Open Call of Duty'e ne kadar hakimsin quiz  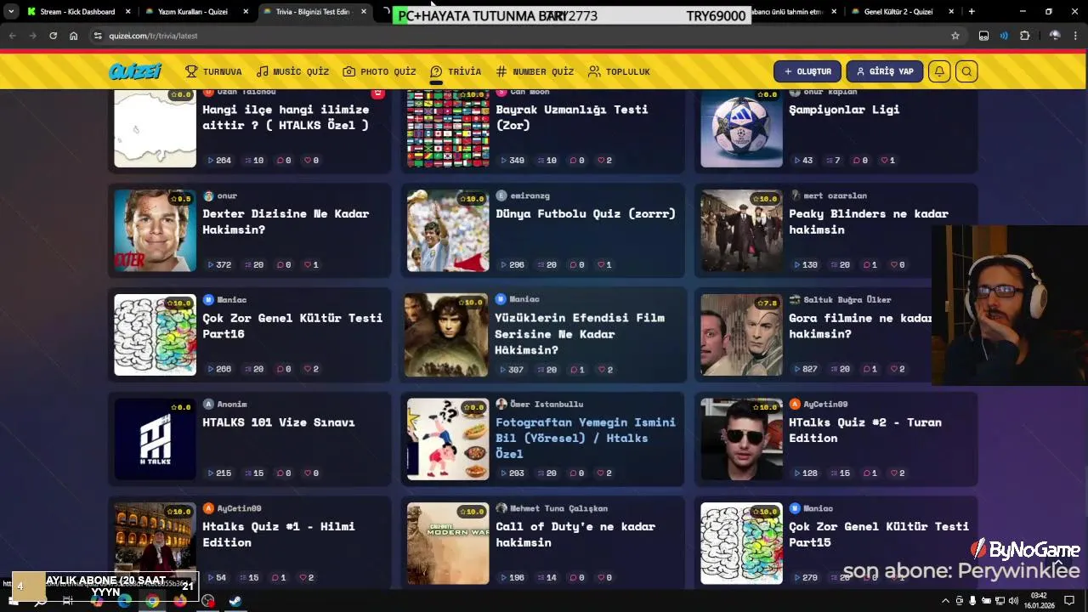pyautogui.click(x=575, y=534)
